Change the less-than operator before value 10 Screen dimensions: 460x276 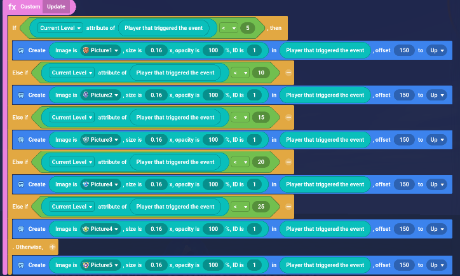(240, 73)
